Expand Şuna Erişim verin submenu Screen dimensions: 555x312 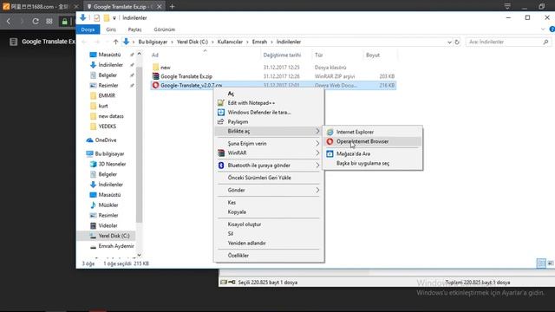pos(269,144)
